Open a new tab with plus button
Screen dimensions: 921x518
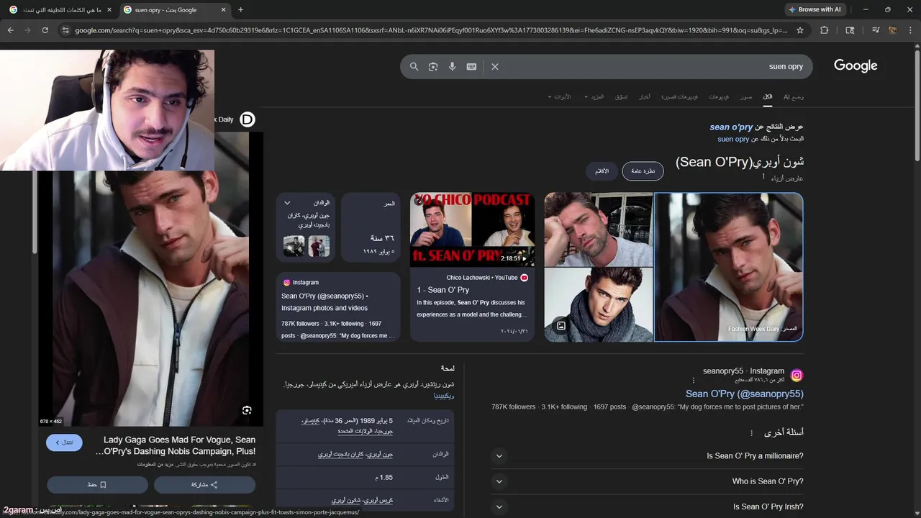coord(240,10)
